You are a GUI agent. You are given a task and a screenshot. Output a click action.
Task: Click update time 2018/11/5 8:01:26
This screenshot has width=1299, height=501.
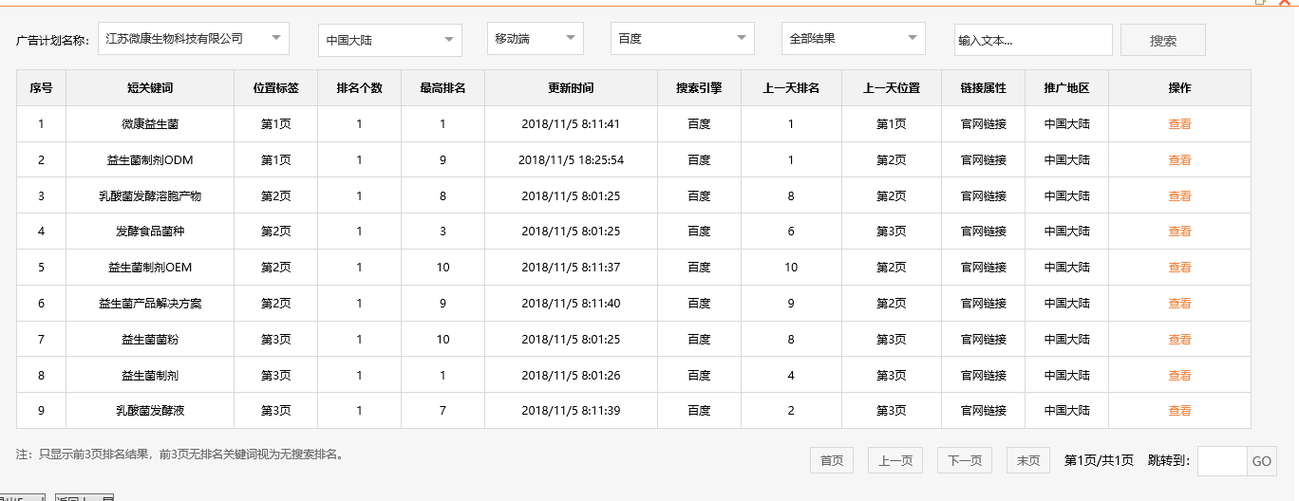click(571, 375)
